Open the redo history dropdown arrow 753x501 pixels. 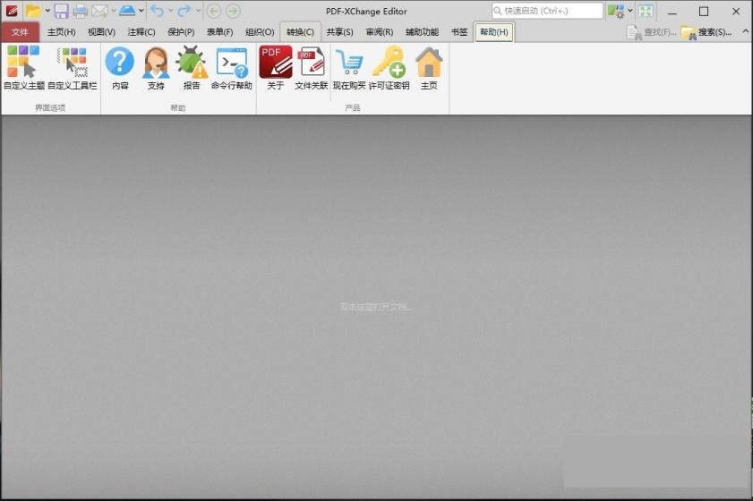pos(198,11)
